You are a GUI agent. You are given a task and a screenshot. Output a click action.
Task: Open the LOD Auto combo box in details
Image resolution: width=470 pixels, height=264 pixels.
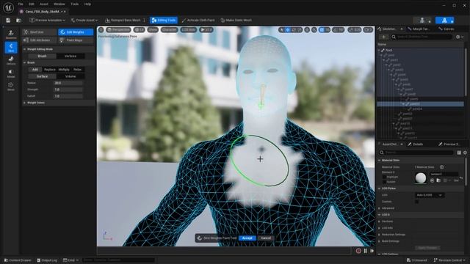(x=430, y=195)
